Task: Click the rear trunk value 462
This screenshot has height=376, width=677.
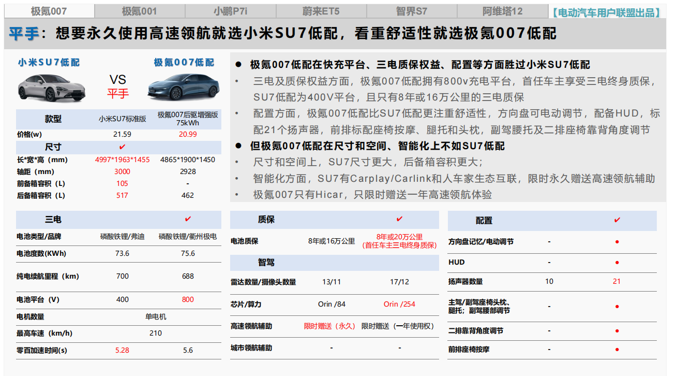Action: (188, 195)
